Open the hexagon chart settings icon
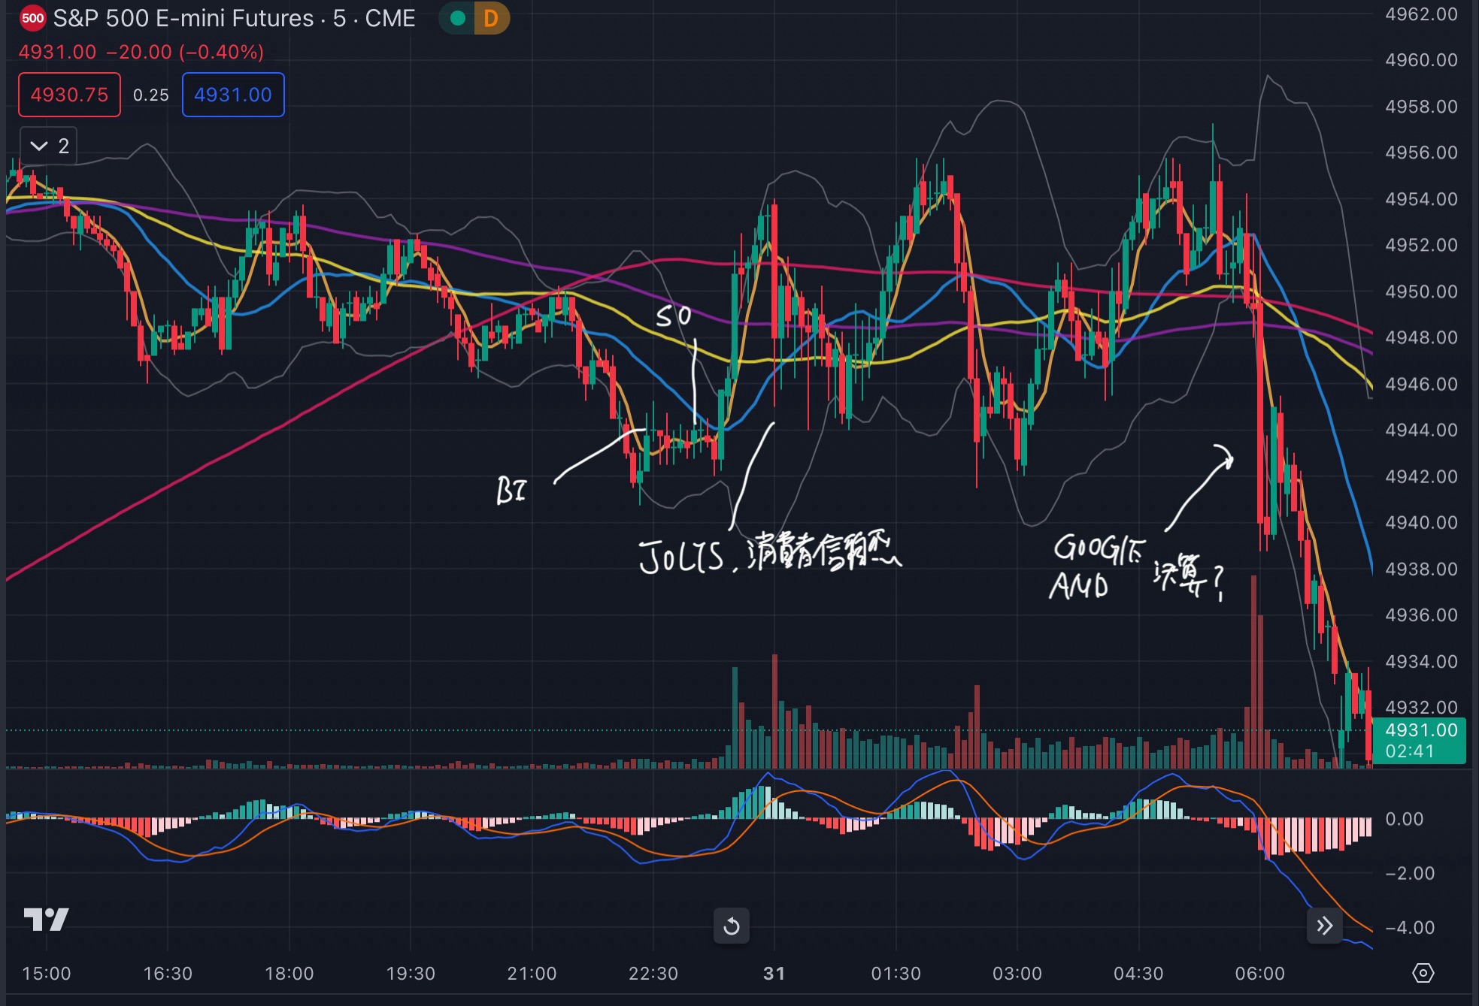 click(1423, 973)
